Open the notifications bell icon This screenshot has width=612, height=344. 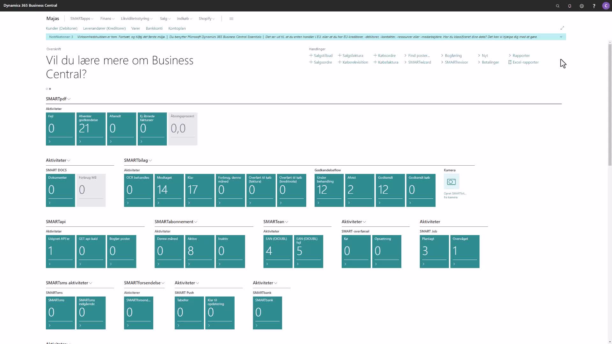(x=570, y=6)
